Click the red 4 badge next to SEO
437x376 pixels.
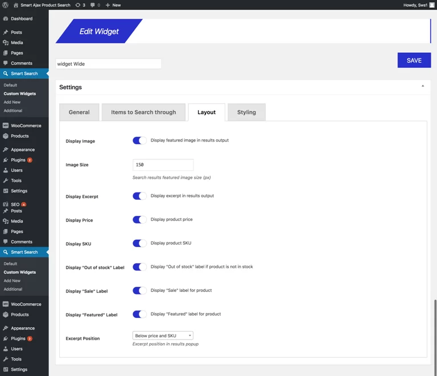(x=24, y=204)
